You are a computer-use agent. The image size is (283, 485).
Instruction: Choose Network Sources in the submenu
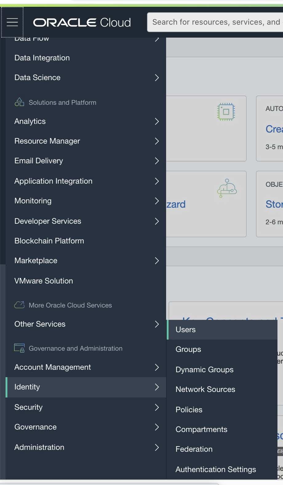tap(205, 389)
